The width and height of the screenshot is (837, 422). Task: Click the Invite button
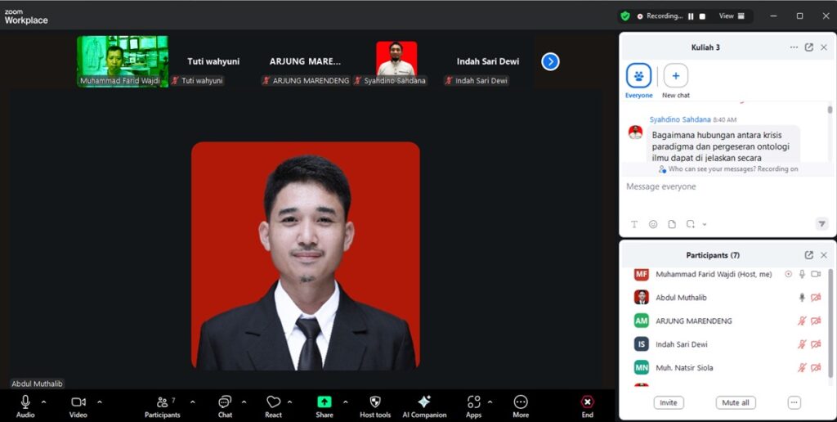point(669,402)
